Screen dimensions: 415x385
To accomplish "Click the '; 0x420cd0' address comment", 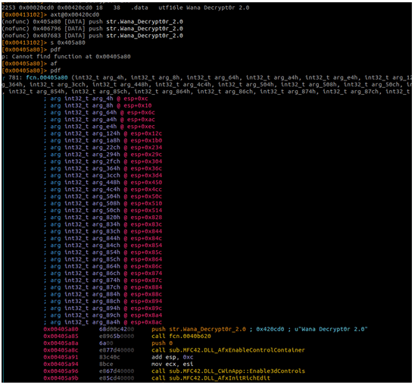I will pos(267,329).
